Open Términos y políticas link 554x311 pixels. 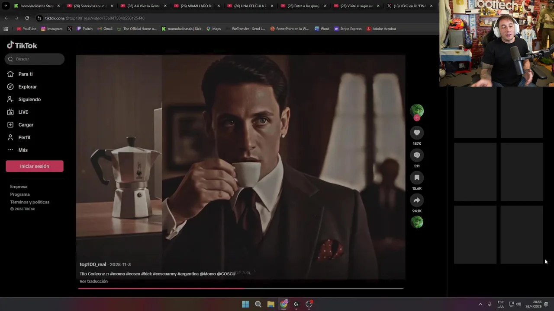(30, 202)
